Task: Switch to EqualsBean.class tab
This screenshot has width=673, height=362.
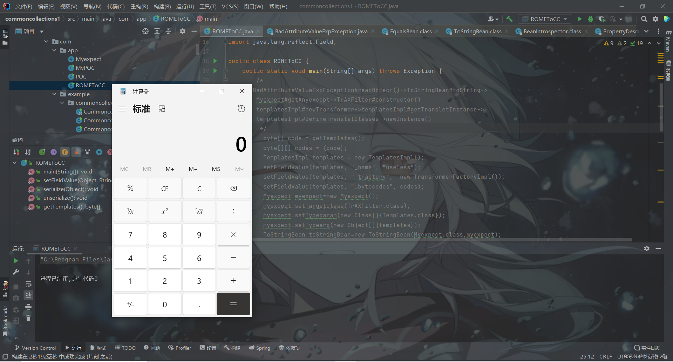Action: point(410,31)
